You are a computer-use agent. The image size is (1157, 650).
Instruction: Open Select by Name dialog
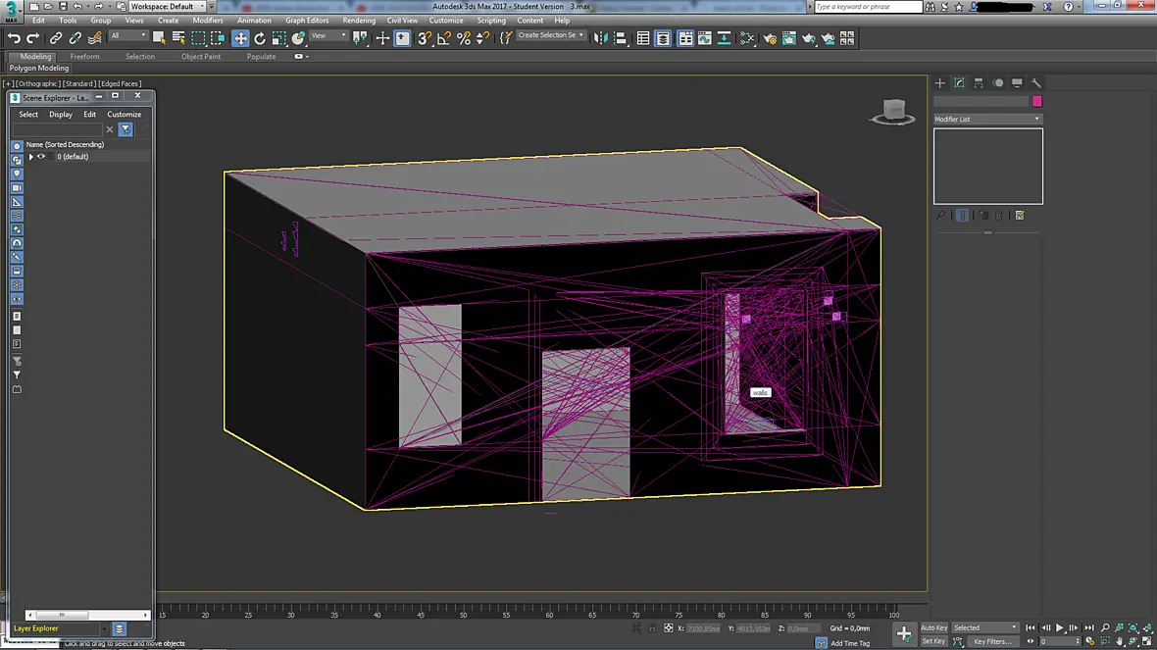pyautogui.click(x=178, y=37)
